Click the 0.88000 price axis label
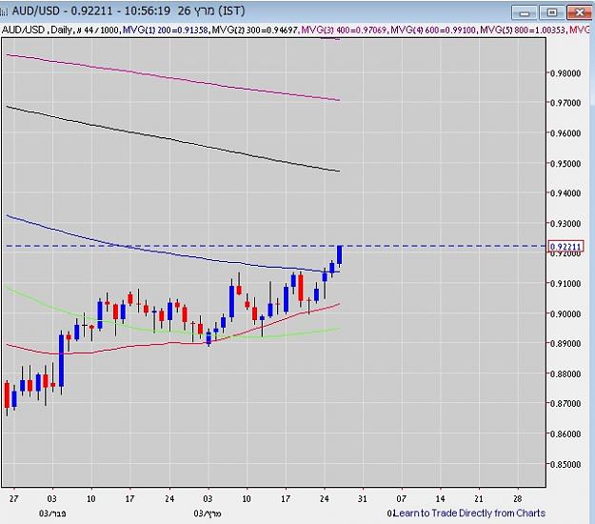This screenshot has width=595, height=524. pyautogui.click(x=565, y=373)
